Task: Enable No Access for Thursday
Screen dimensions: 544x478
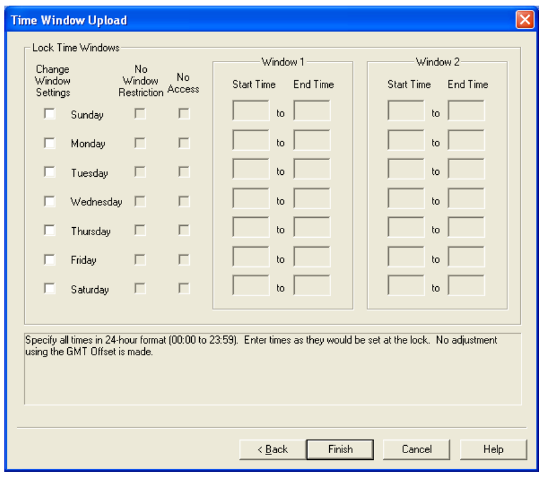Action: point(184,230)
